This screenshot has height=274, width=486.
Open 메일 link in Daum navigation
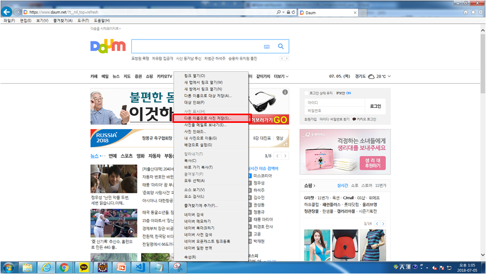pyautogui.click(x=105, y=76)
